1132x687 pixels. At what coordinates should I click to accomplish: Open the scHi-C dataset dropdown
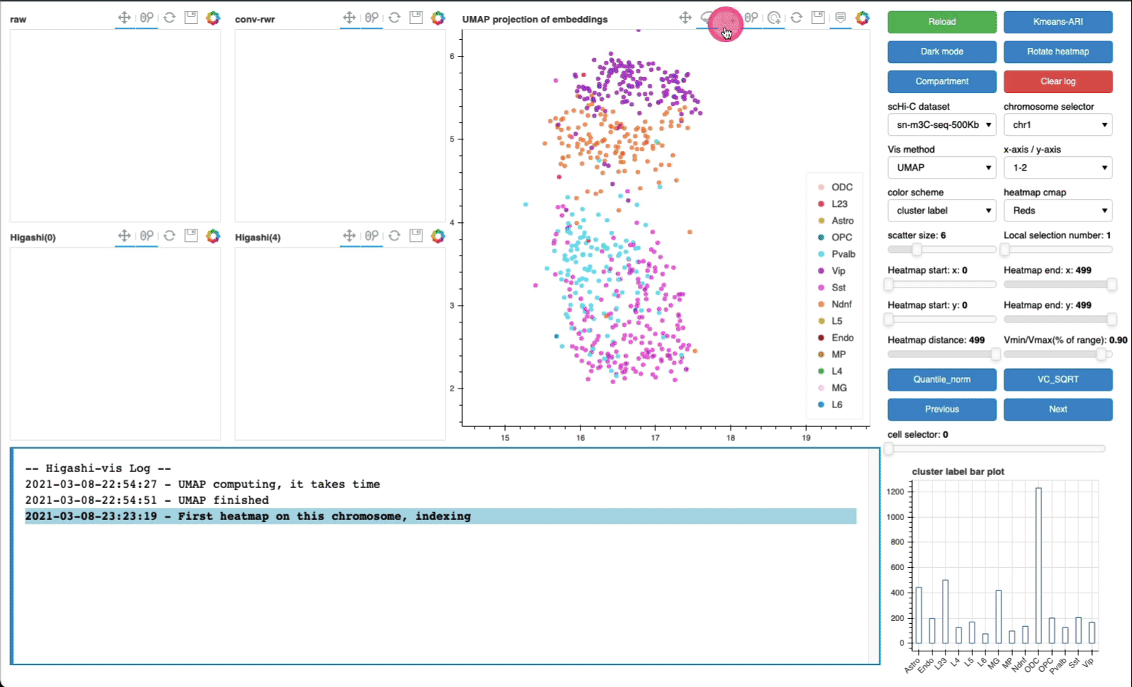point(942,125)
